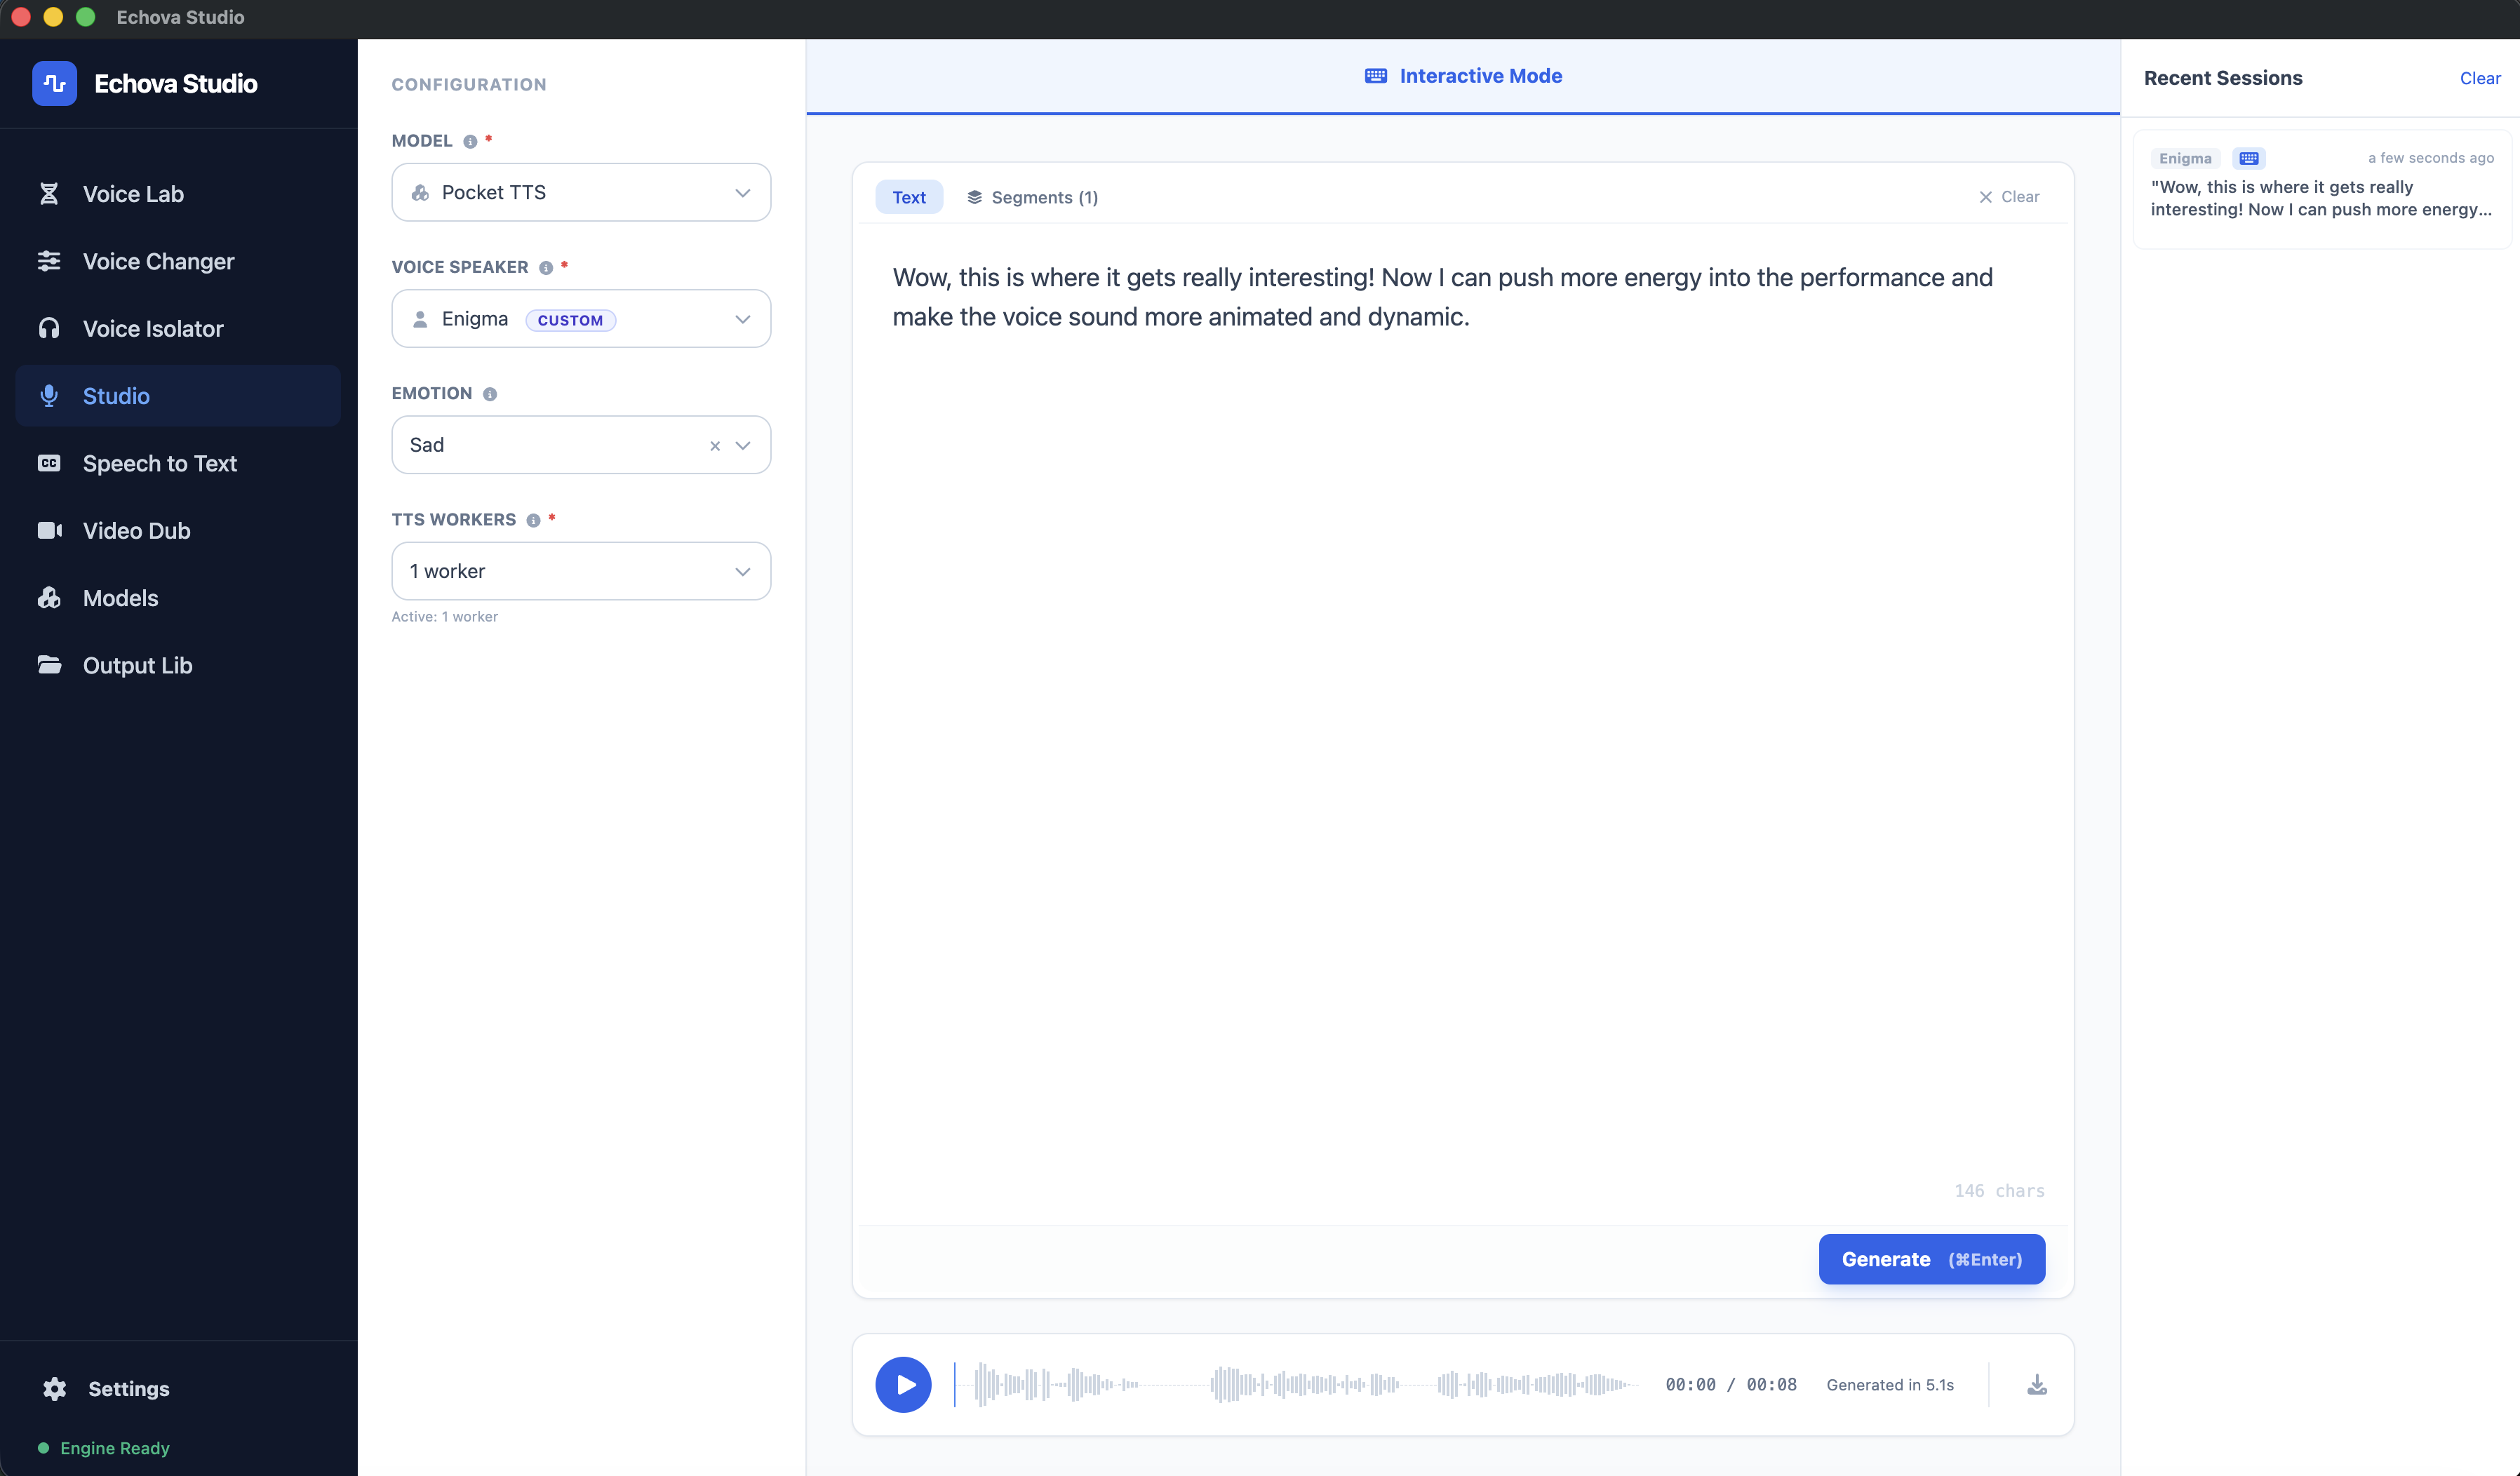Open the Model dropdown showing Pocket TTS
Image resolution: width=2520 pixels, height=1476 pixels.
tap(580, 192)
